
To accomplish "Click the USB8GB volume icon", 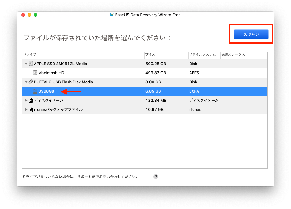I will [x=35, y=91].
